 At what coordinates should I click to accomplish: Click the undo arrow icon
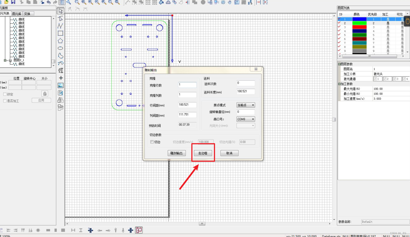[x=49, y=2]
